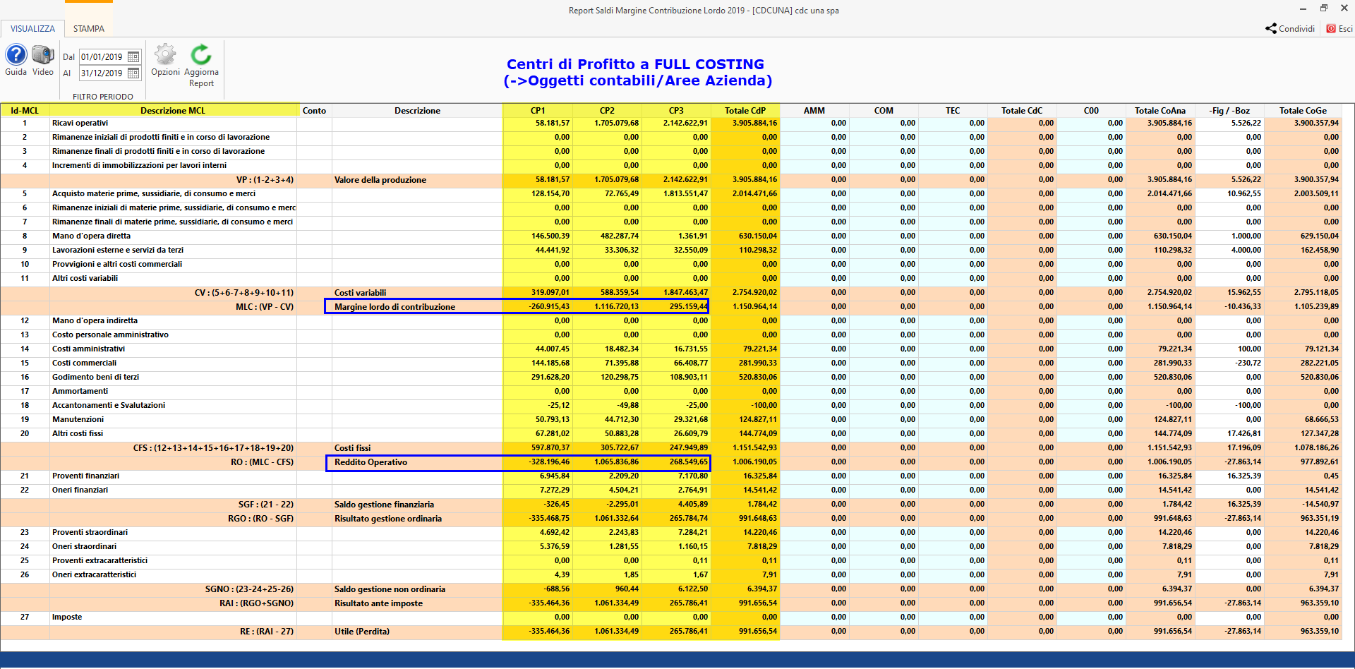This screenshot has width=1355, height=669.
Task: Open the Guida help icon
Action: (16, 55)
